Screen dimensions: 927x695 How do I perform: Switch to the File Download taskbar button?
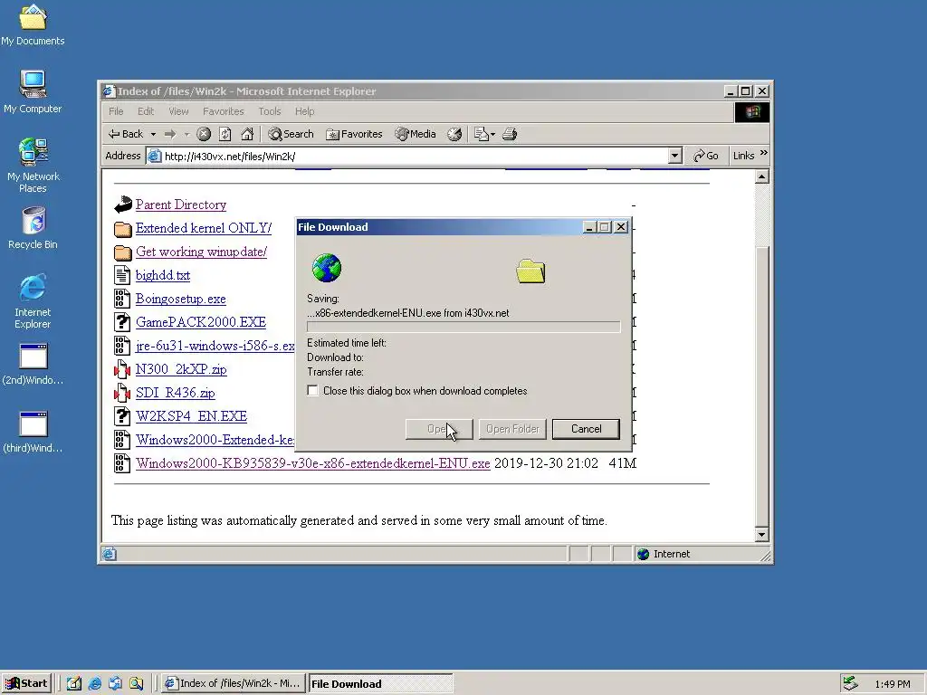(380, 683)
